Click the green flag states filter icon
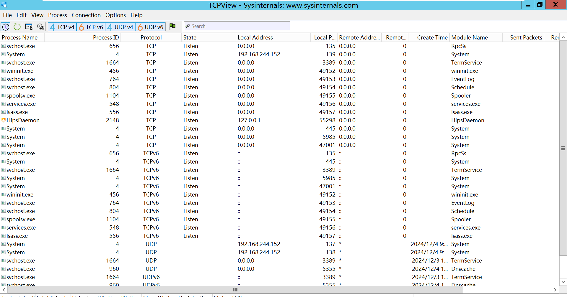Screen dimensions: 567x297 point(172,27)
